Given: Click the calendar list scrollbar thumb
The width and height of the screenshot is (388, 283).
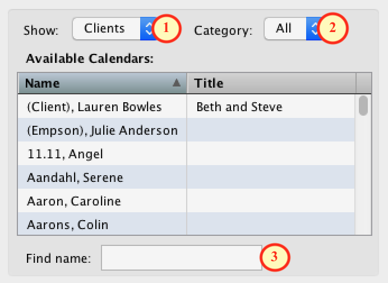Looking at the screenshot, I should click(x=363, y=106).
